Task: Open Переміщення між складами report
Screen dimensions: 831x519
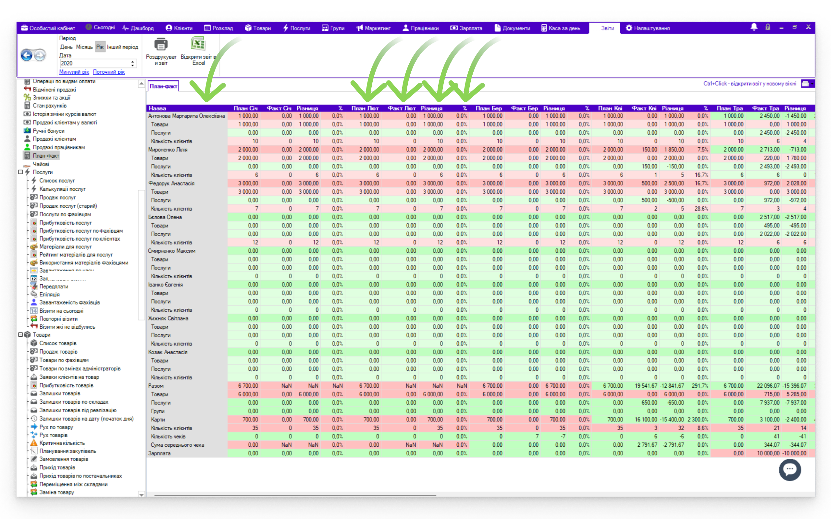Action: [x=73, y=484]
